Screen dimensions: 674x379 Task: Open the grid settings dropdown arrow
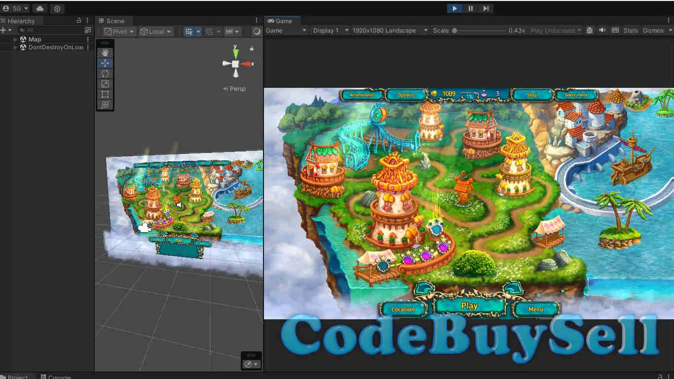tap(198, 31)
